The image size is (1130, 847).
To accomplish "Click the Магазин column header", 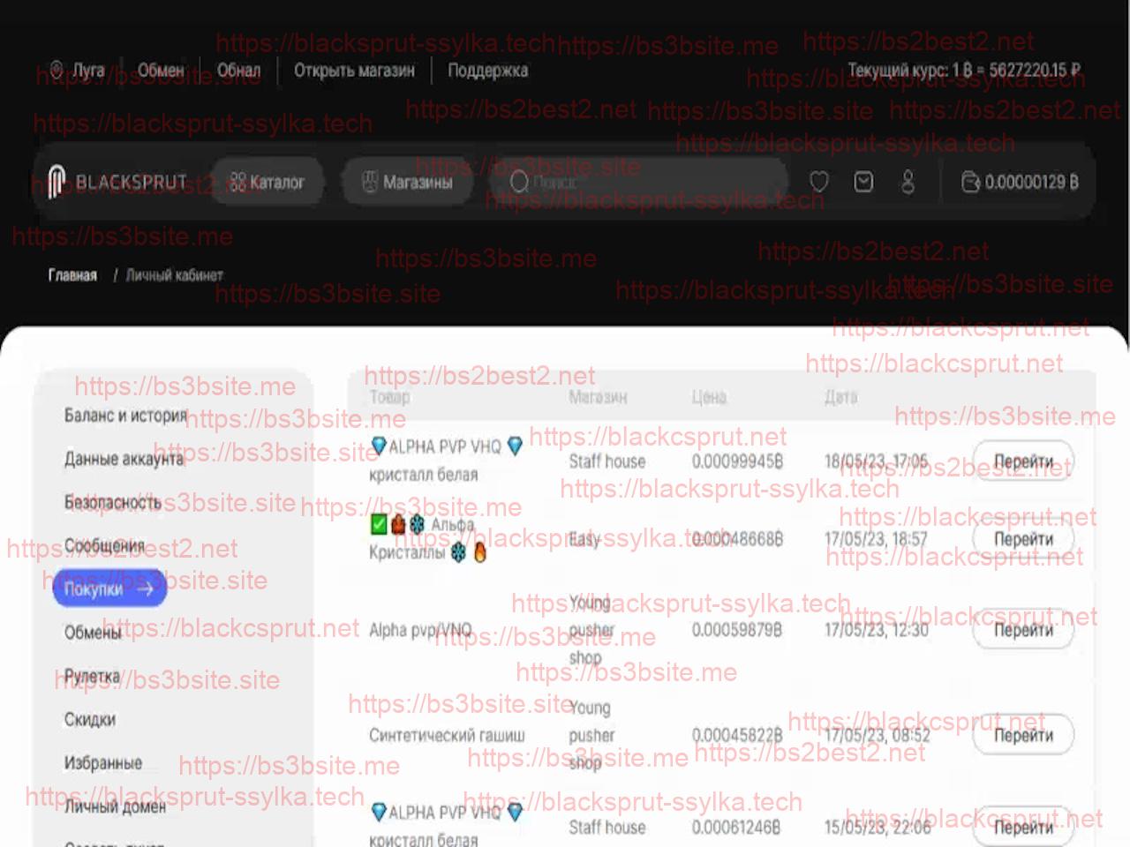I will pos(598,397).
